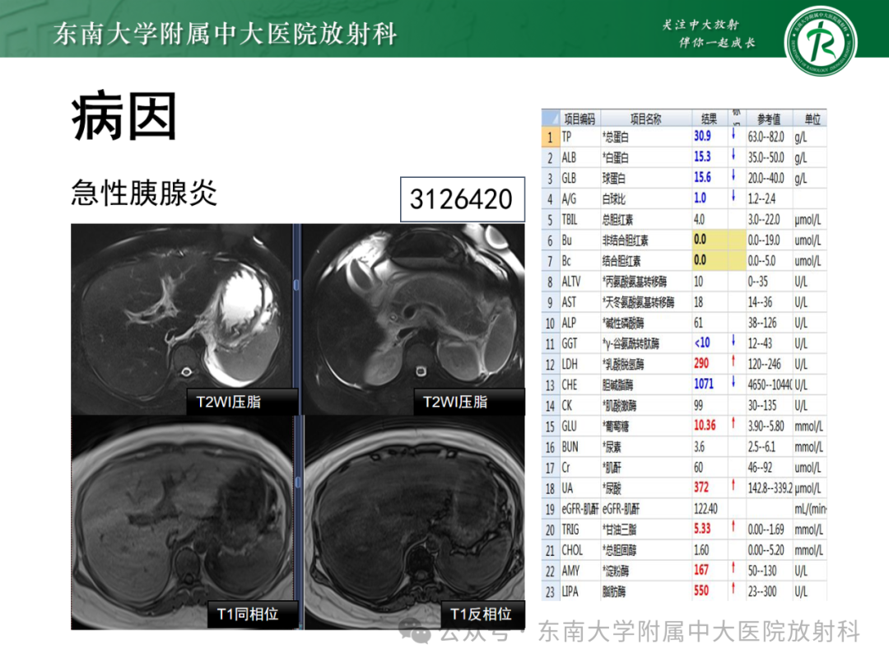
Task: Click the AMY reference range 50--130
Action: point(762,571)
